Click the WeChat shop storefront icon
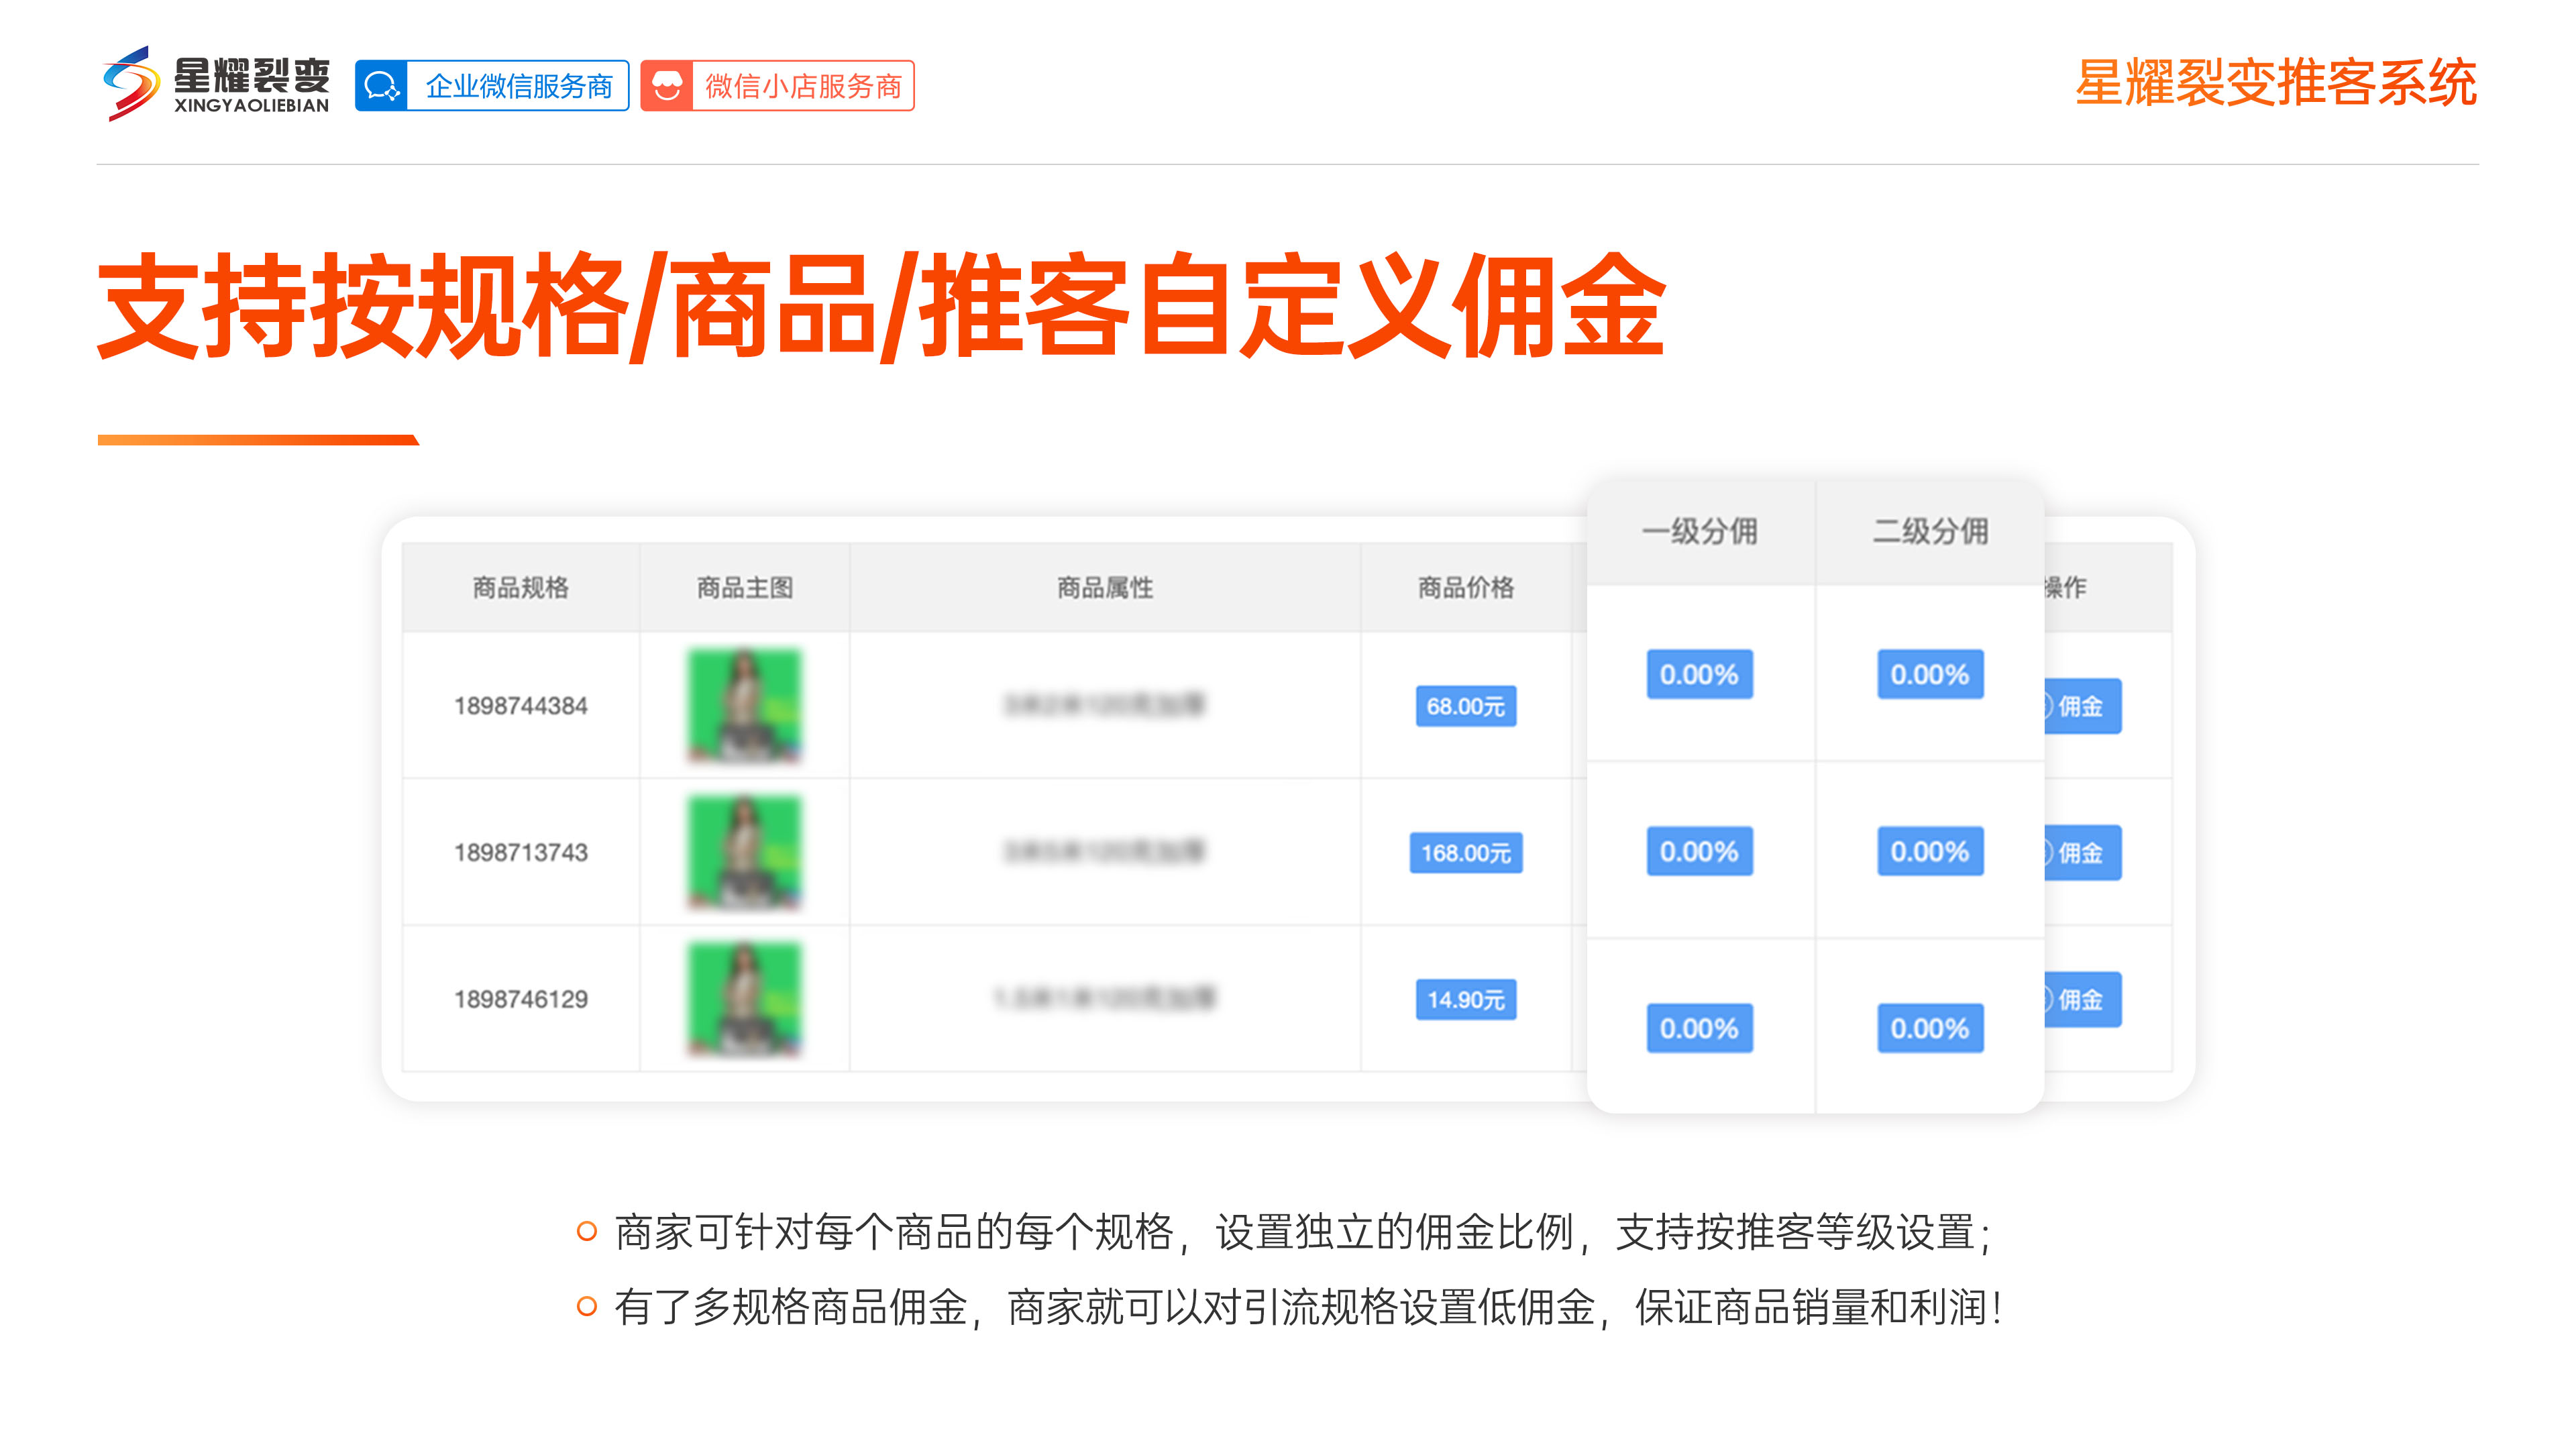This screenshot has width=2576, height=1449. point(667,86)
